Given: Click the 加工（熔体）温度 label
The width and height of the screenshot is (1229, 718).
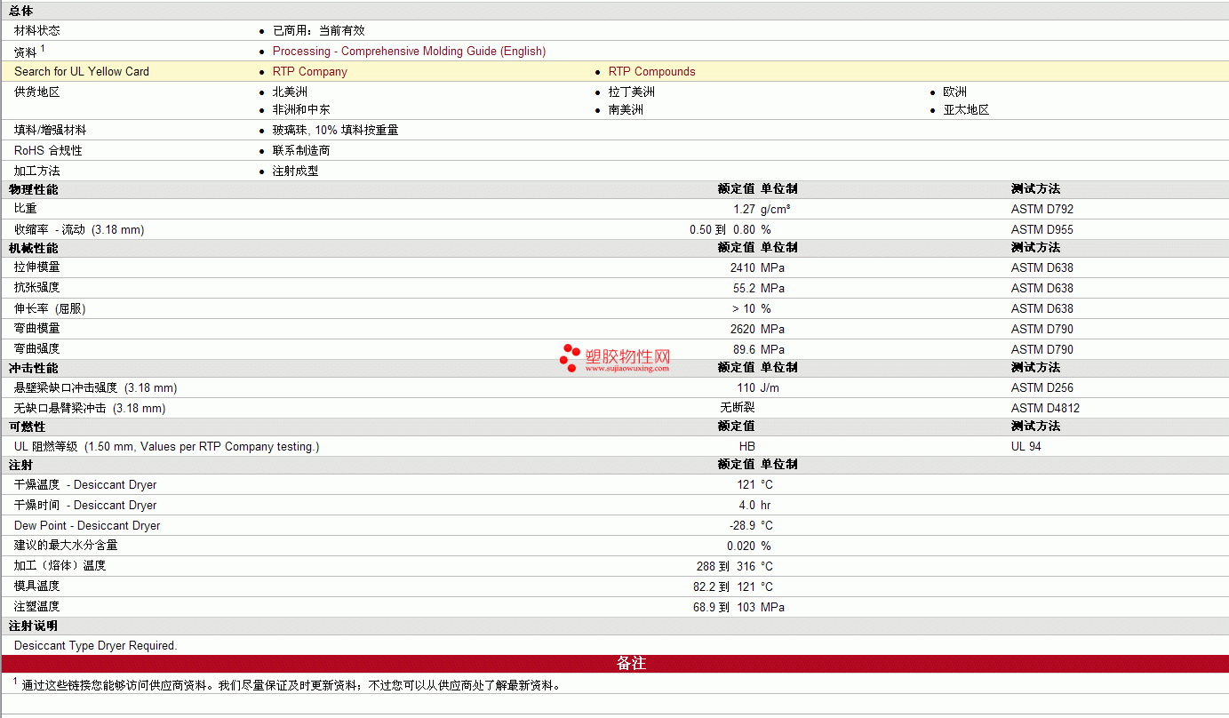Looking at the screenshot, I should pyautogui.click(x=60, y=566).
